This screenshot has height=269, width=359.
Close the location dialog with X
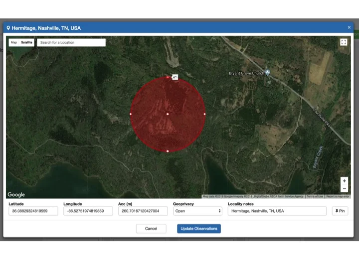pos(349,27)
